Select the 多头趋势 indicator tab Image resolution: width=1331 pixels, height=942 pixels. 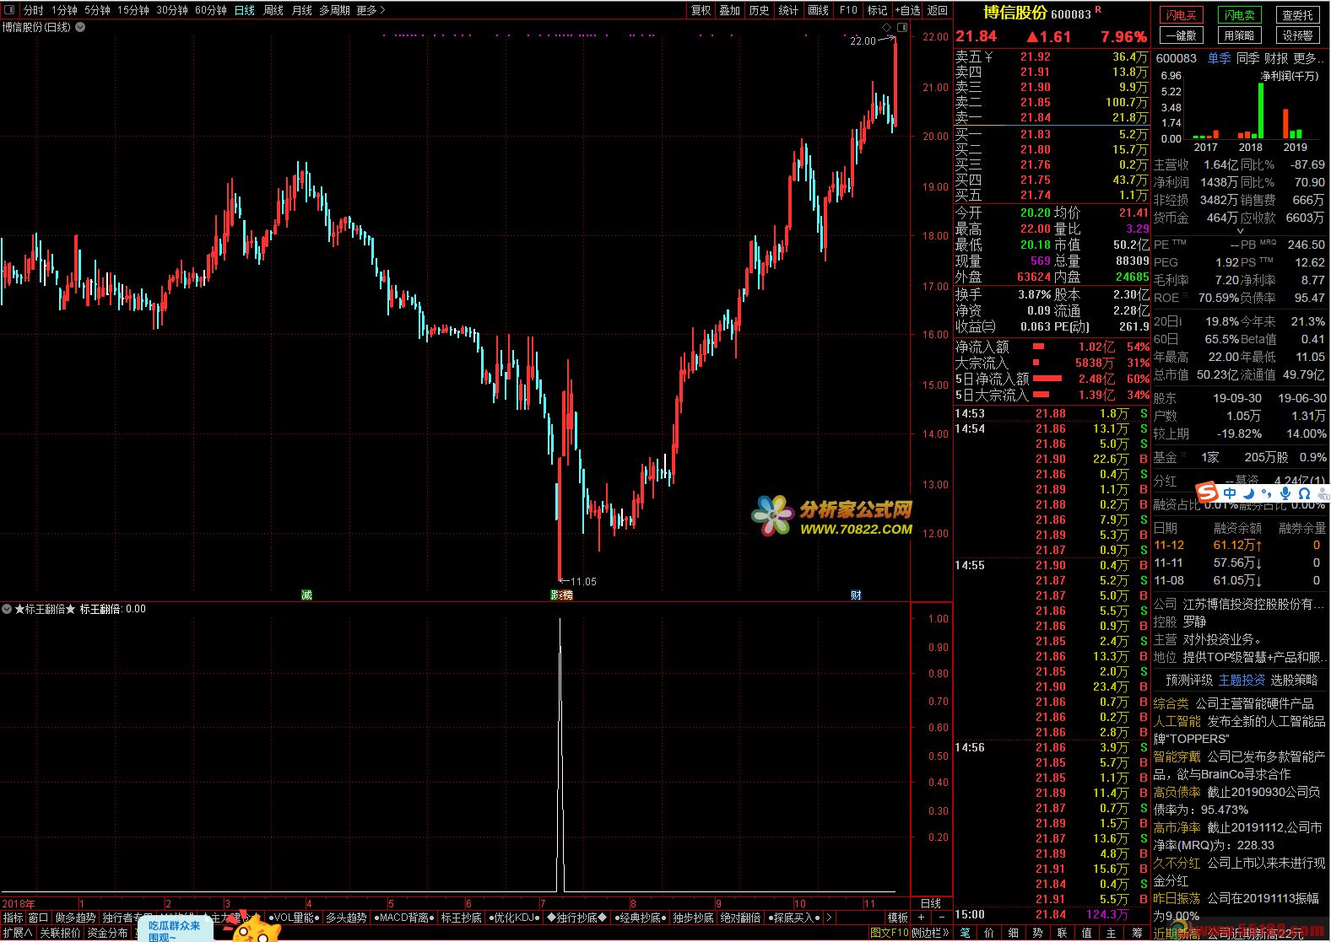pyautogui.click(x=346, y=918)
